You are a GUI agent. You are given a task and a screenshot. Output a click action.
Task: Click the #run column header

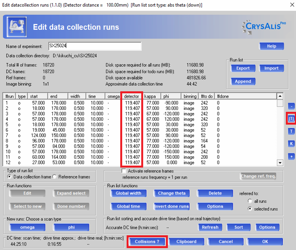point(10,96)
